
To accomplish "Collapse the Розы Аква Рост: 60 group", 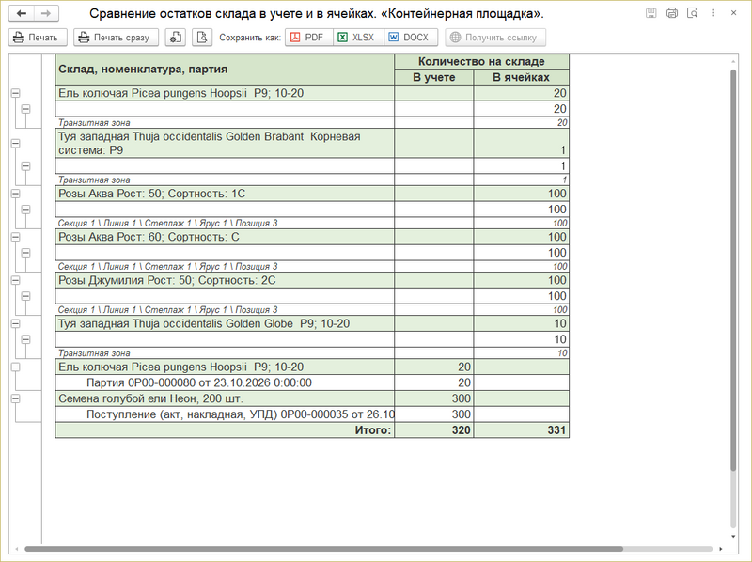I will pyautogui.click(x=15, y=237).
